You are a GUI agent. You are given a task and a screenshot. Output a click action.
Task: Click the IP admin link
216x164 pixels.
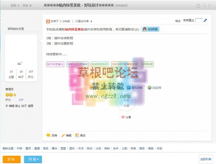[7, 106]
